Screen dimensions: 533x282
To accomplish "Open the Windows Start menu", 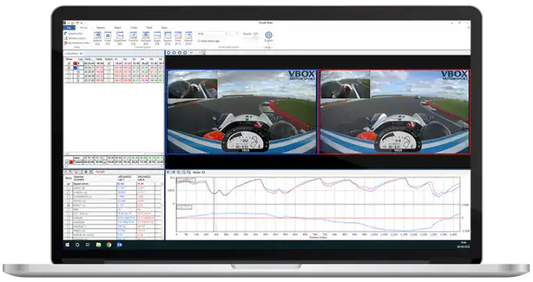I will 67,245.
